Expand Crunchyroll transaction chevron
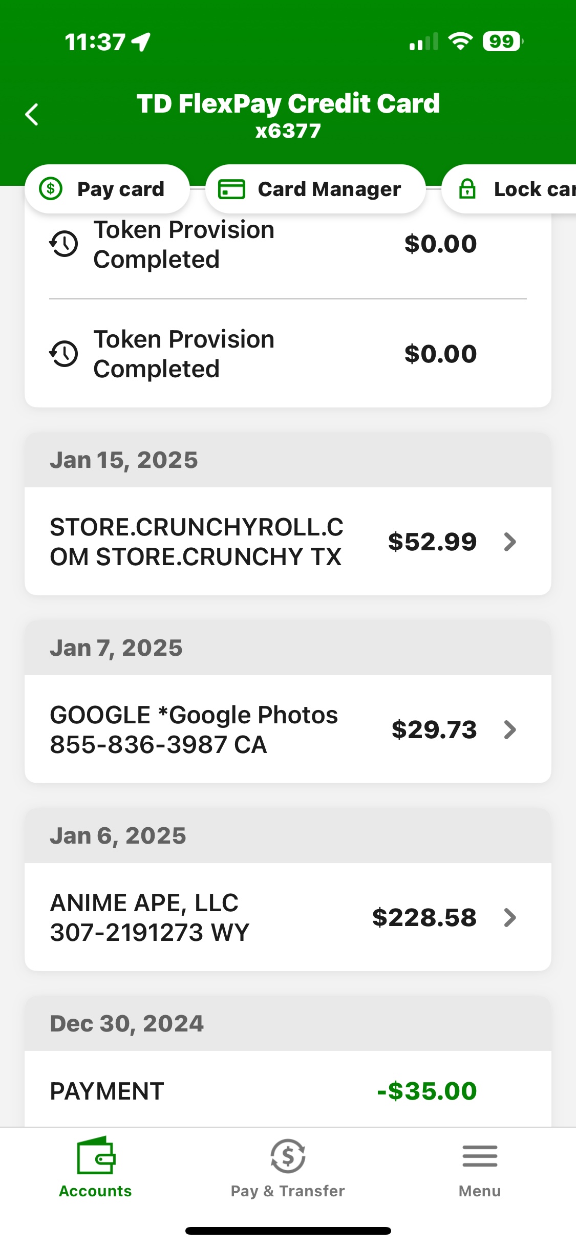 509,542
